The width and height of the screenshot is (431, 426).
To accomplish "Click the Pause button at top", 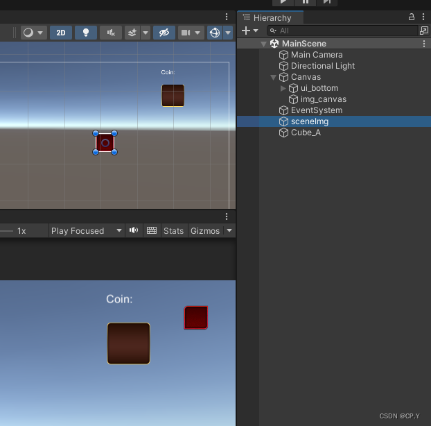I will coord(305,2).
